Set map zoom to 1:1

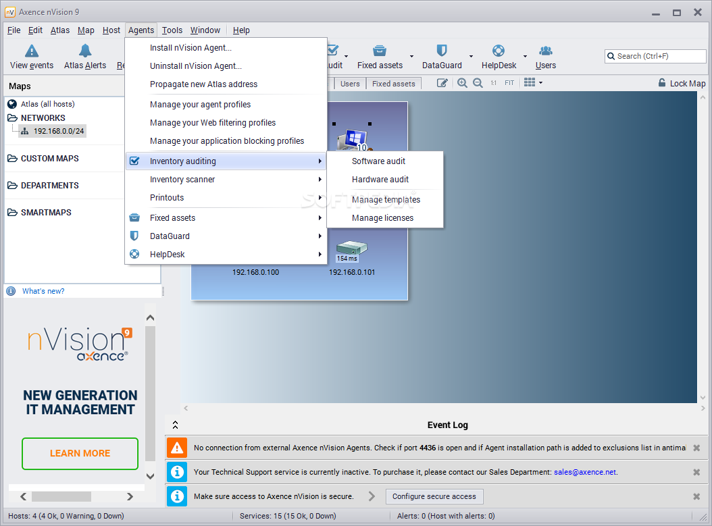pyautogui.click(x=494, y=83)
